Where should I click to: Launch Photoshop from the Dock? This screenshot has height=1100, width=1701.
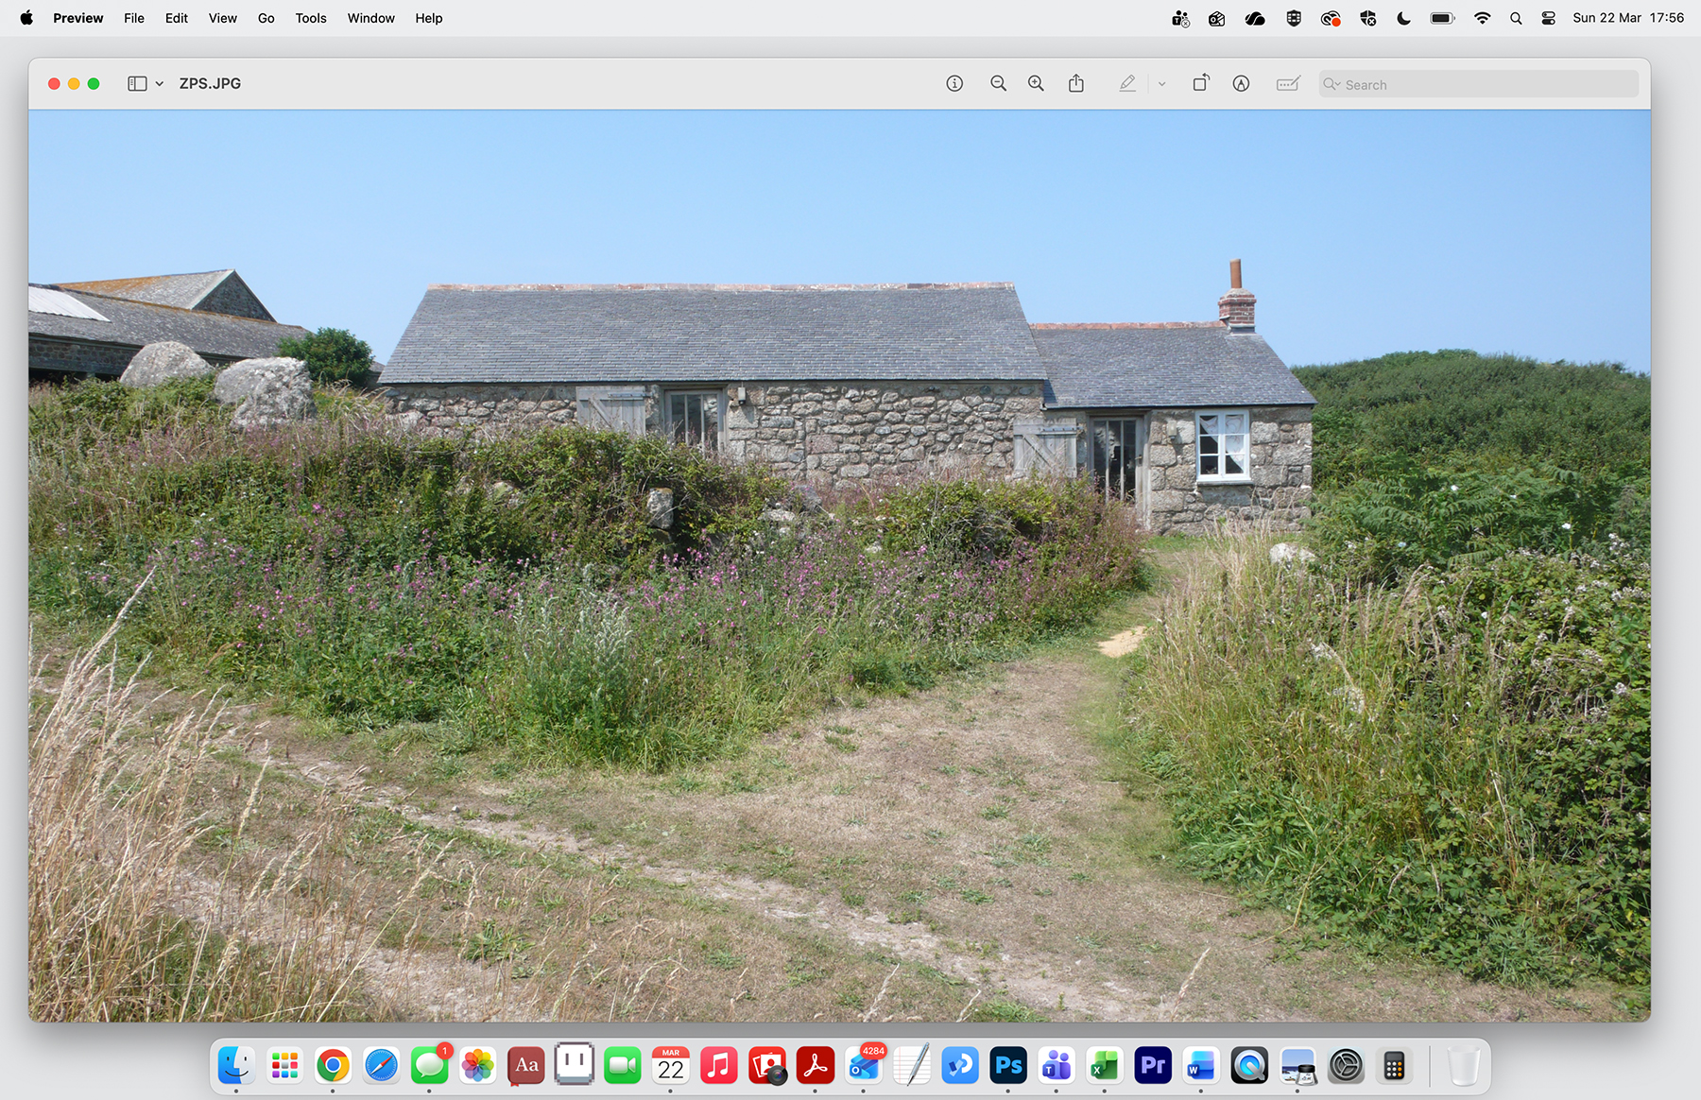(1007, 1065)
